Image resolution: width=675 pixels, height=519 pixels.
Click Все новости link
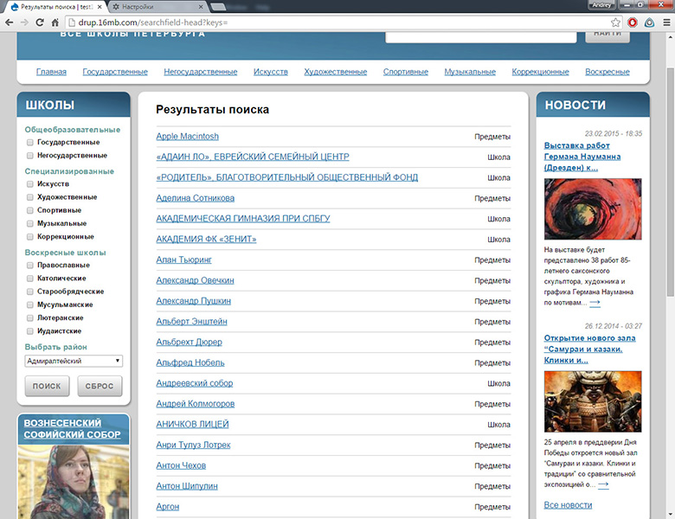pyautogui.click(x=568, y=505)
